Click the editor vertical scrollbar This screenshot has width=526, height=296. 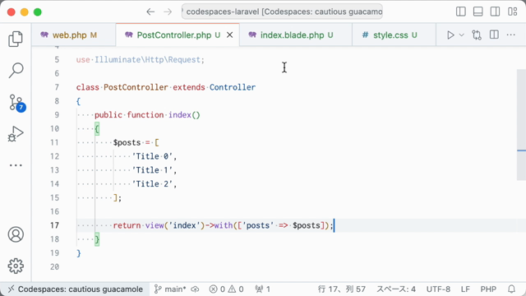pyautogui.click(x=521, y=125)
